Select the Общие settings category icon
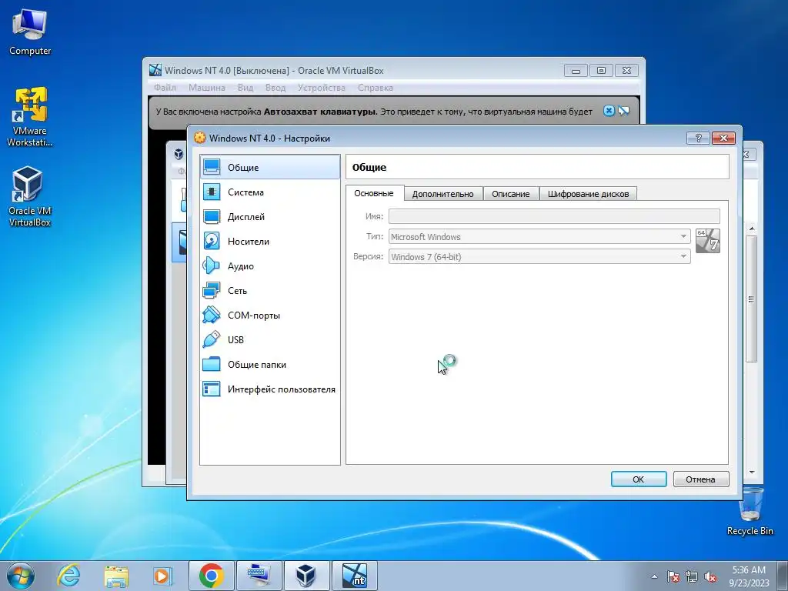Image resolution: width=788 pixels, height=591 pixels. click(x=212, y=167)
